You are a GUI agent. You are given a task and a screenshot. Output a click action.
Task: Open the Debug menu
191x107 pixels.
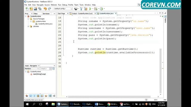pyautogui.click(x=65, y=5)
